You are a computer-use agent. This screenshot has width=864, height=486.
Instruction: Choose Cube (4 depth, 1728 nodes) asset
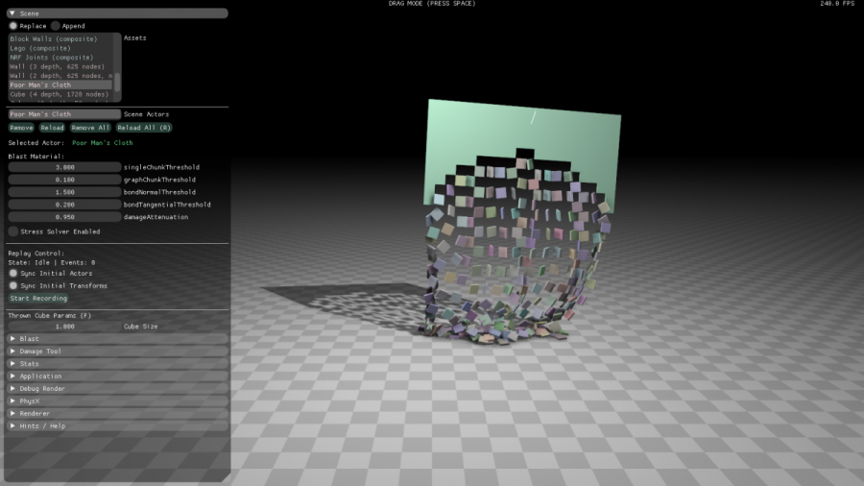pyautogui.click(x=60, y=94)
